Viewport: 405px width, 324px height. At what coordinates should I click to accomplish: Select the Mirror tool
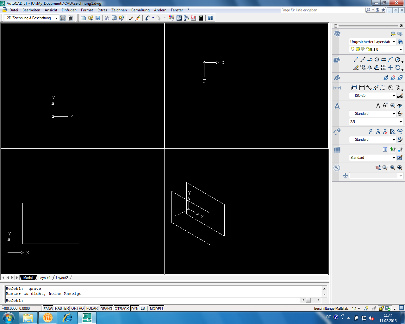pyautogui.click(x=370, y=67)
